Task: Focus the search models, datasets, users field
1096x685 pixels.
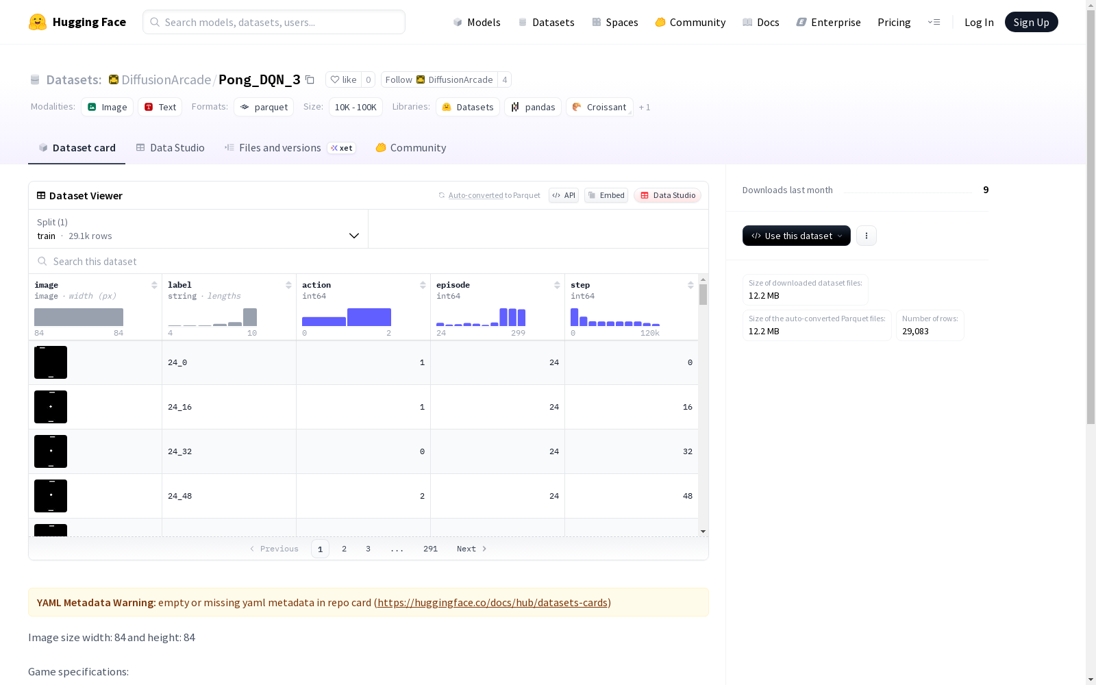Action: 274,22
